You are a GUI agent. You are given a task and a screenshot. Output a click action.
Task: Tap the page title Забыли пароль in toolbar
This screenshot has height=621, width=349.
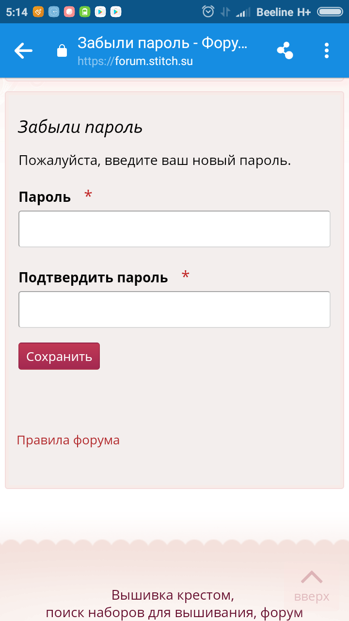click(x=162, y=43)
